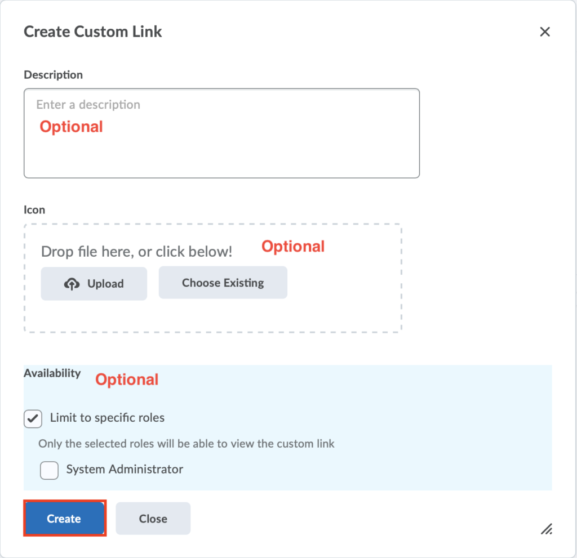Click the 'Only the selected roles' help text
The width and height of the screenshot is (577, 558).
pos(186,444)
